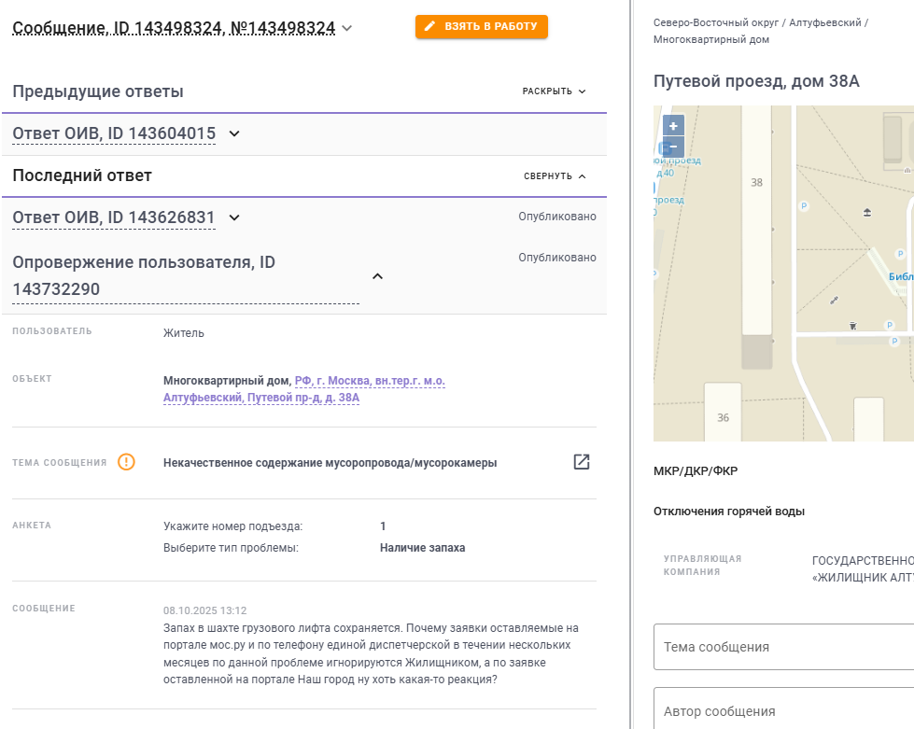Expand 'Ответ ОИВ, ID 143626831' chevron
Viewport: 914px width, 729px height.
pos(234,217)
